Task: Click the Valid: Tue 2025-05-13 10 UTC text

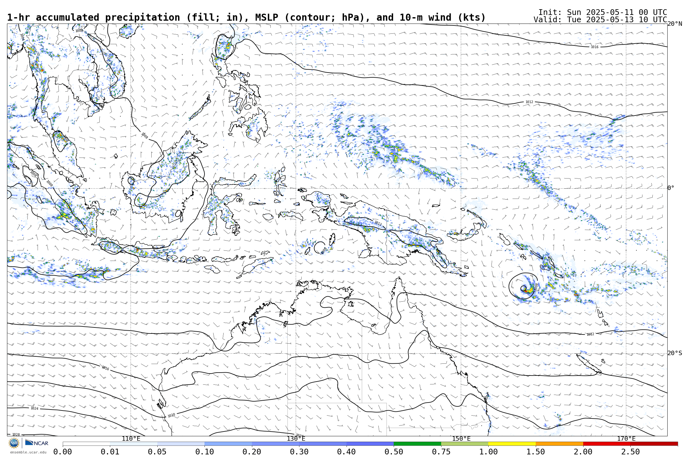Action: coord(600,20)
